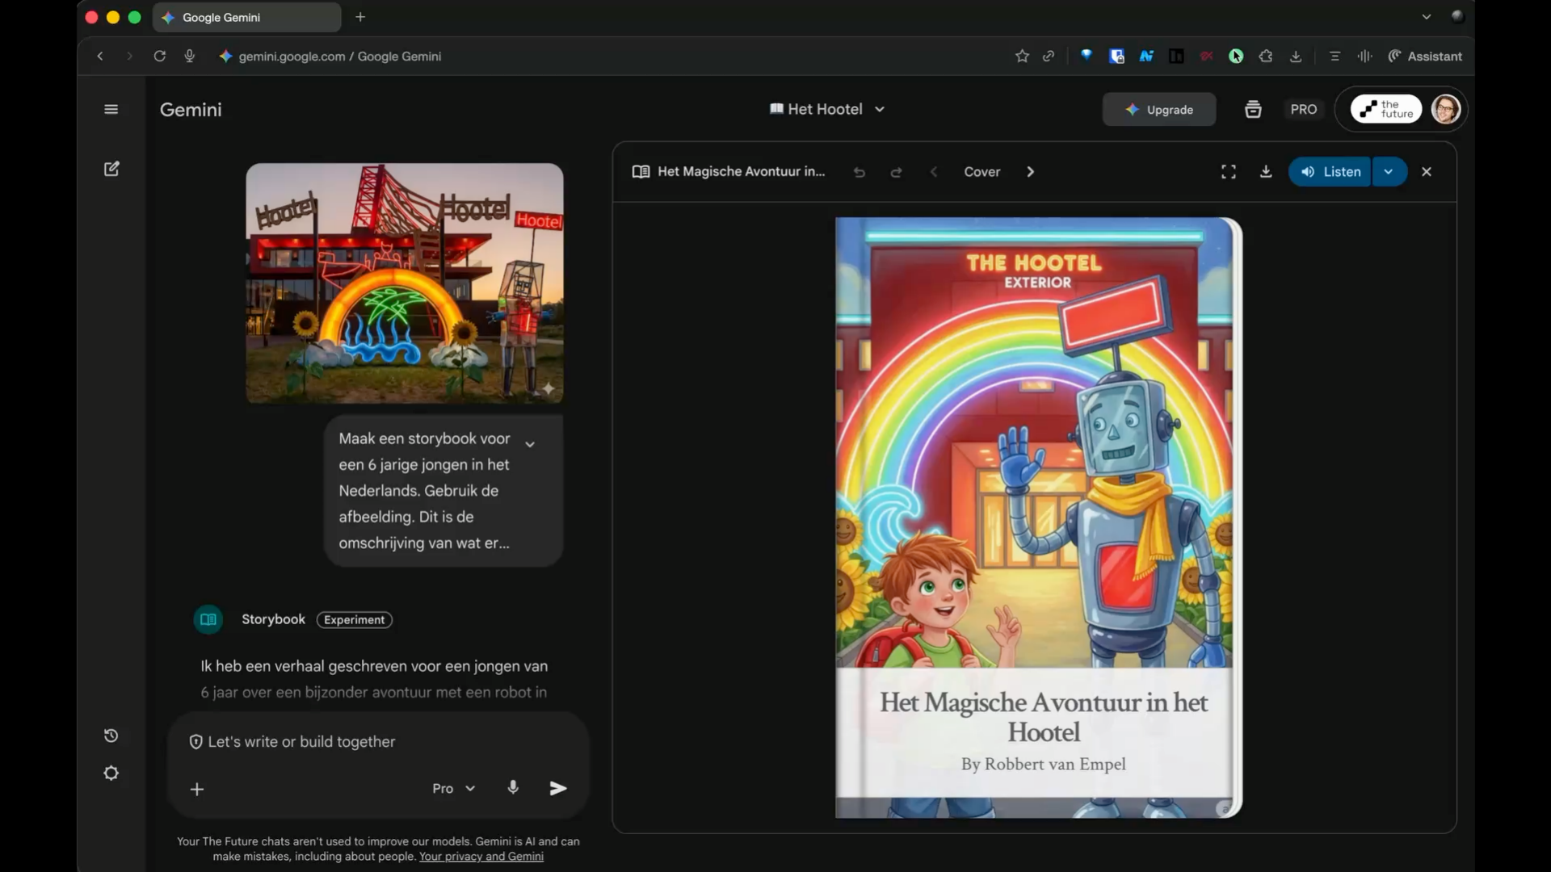Screen dimensions: 1551x872
Task: Go to next page after Cover
Action: (x=1030, y=172)
